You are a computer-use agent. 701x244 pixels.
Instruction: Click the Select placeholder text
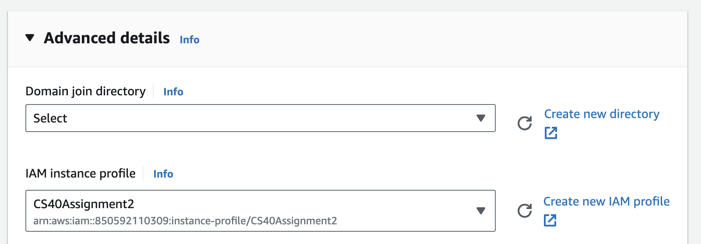click(x=50, y=119)
